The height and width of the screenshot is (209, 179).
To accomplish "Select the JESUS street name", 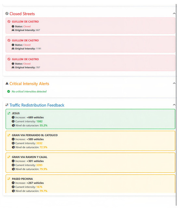I will 16,113.
